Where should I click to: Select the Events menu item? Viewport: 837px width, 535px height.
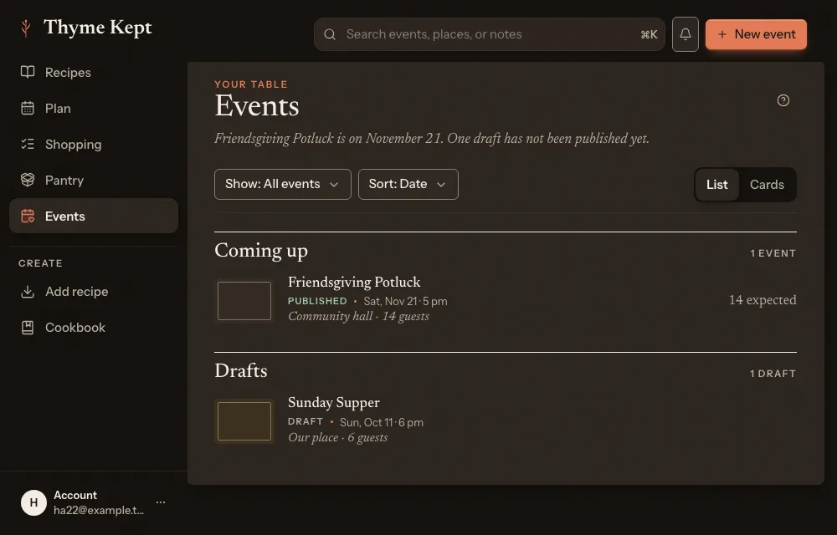(x=94, y=216)
